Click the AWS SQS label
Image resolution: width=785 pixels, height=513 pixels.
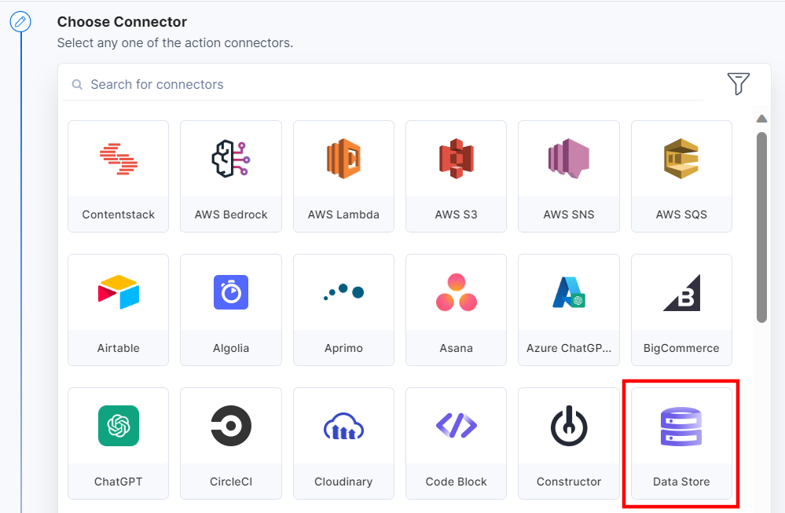[x=681, y=214]
